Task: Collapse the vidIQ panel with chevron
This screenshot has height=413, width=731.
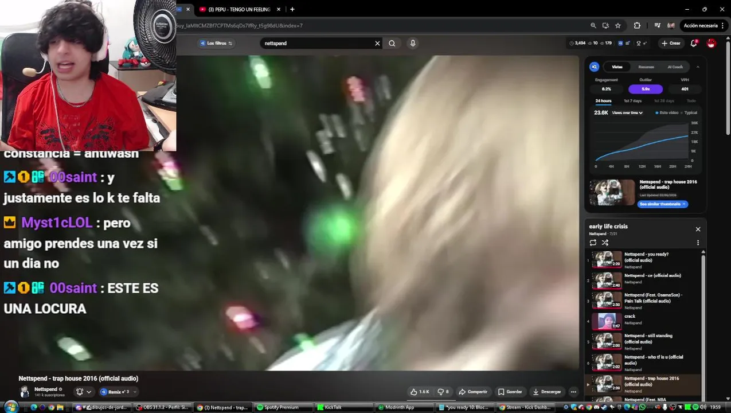Action: [698, 67]
